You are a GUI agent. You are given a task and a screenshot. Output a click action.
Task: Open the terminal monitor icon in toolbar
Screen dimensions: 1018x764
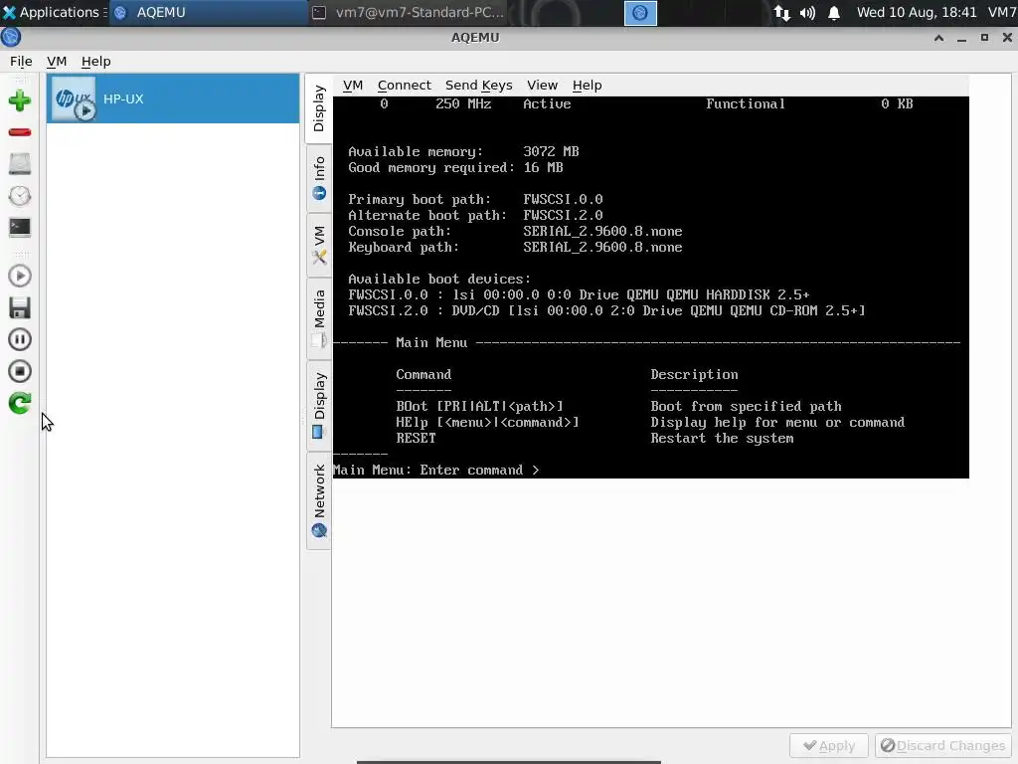tap(20, 228)
